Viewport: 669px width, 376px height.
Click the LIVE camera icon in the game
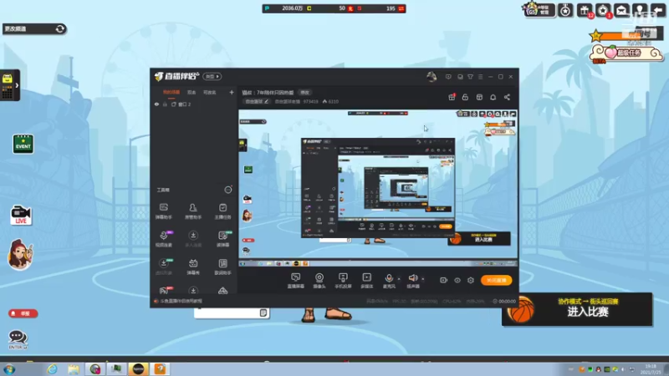pyautogui.click(x=20, y=216)
